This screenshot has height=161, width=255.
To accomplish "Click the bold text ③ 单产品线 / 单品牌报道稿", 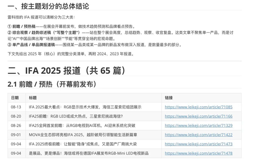I will tap(31, 45).
